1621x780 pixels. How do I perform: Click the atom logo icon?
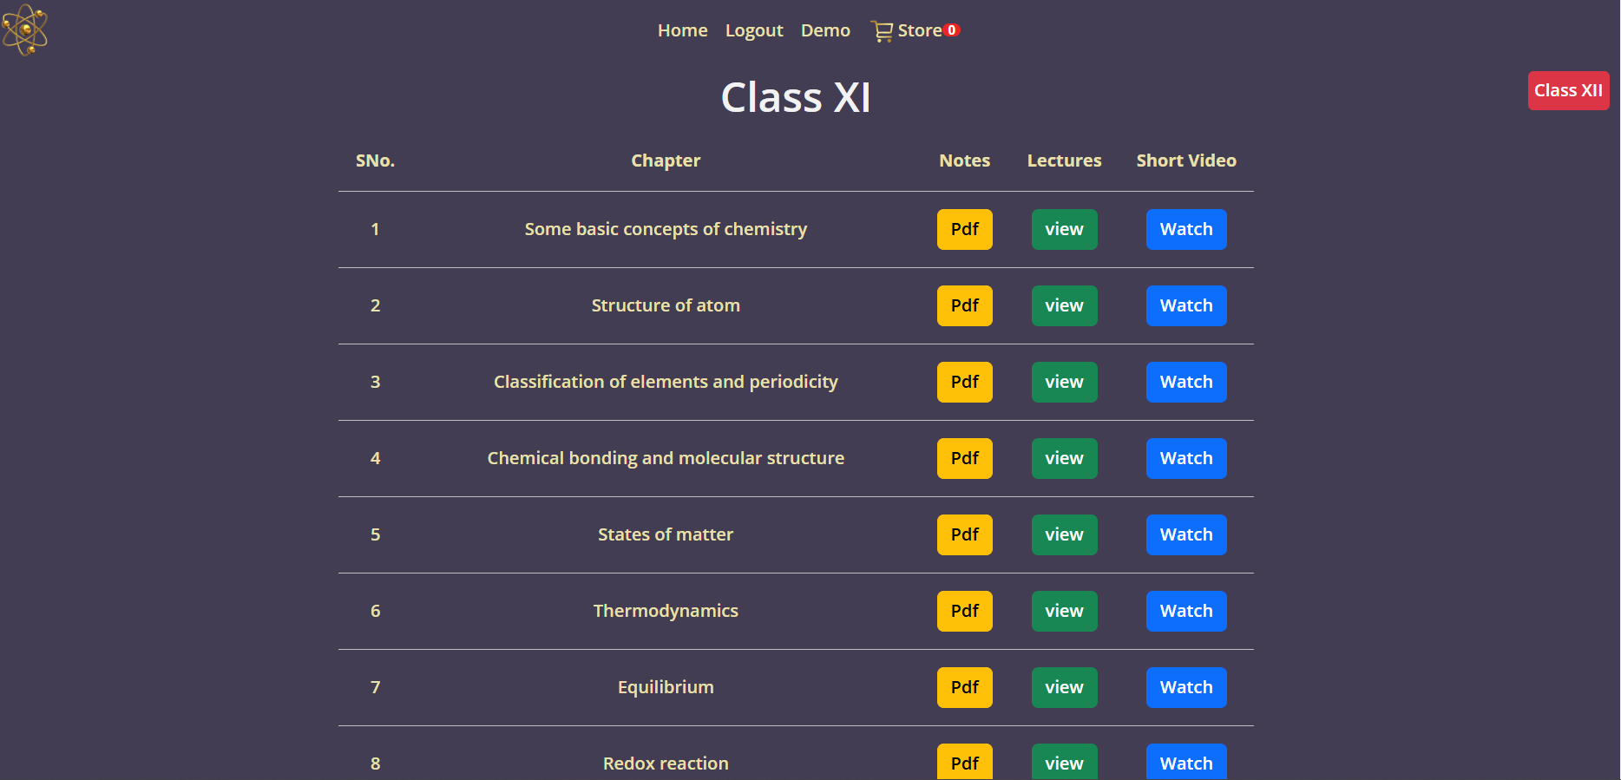point(25,29)
